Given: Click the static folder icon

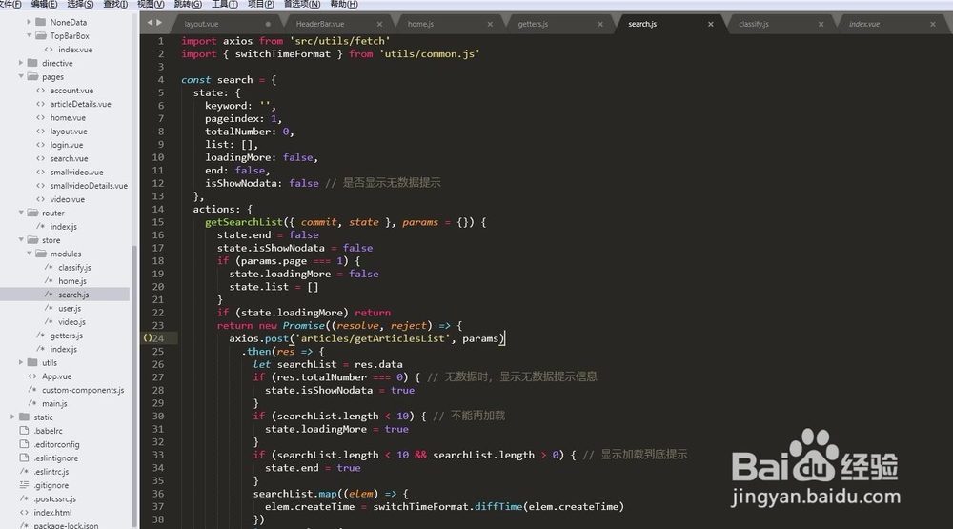Looking at the screenshot, I should 25,417.
